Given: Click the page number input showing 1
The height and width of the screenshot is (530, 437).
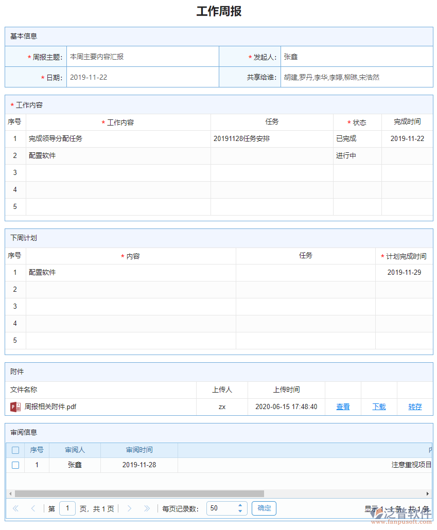Looking at the screenshot, I should click(67, 508).
